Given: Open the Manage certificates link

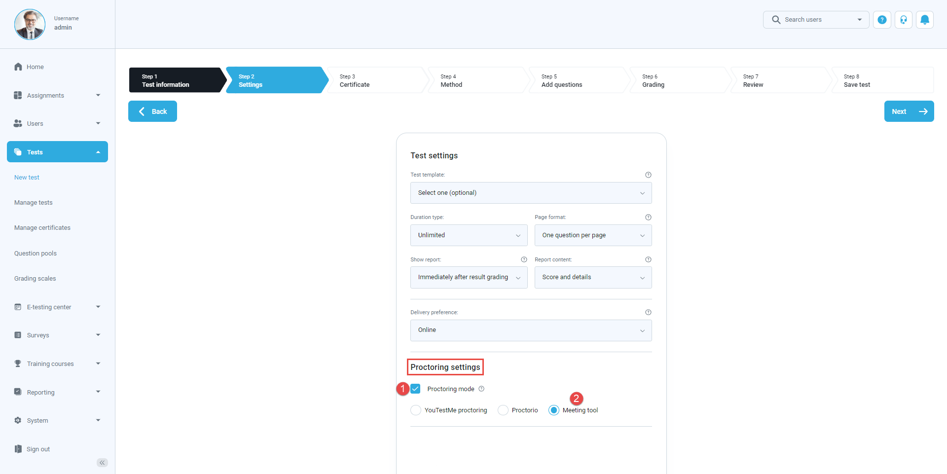Looking at the screenshot, I should (x=42, y=227).
